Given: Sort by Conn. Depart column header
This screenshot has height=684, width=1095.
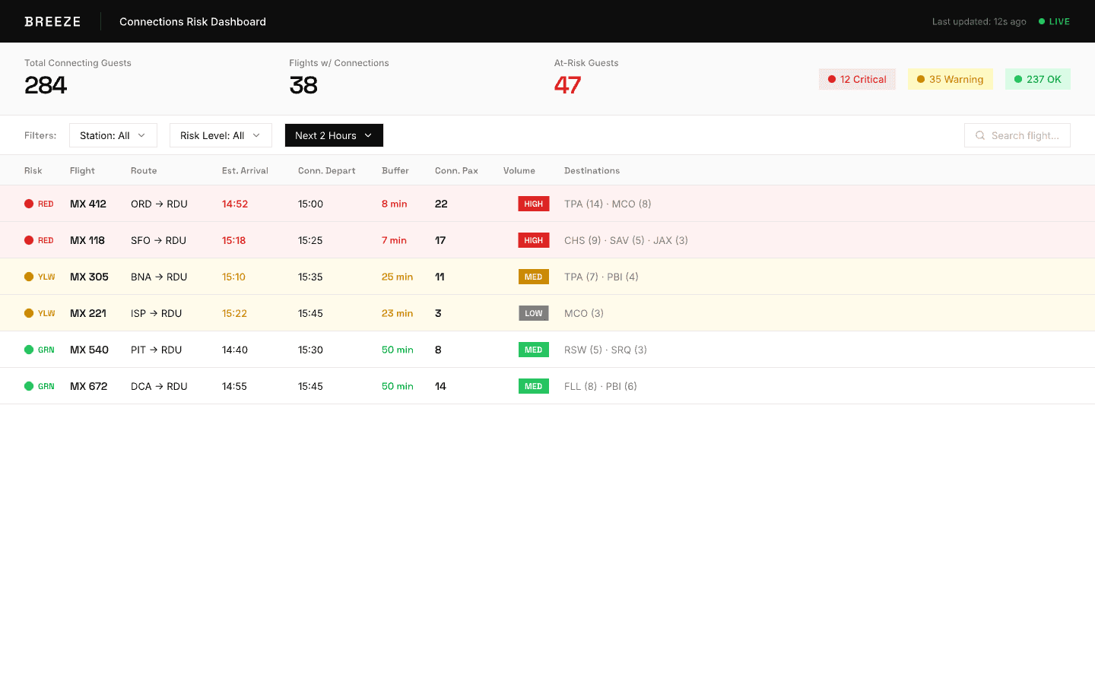Looking at the screenshot, I should click(327, 170).
